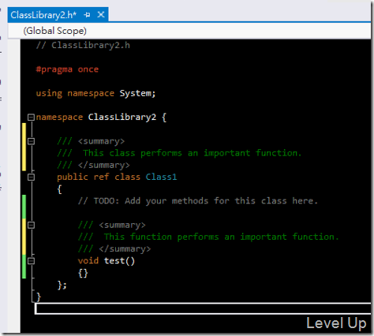Viewport: 374px width, 336px height.
Task: Click the TODO comment line
Action: pyautogui.click(x=198, y=201)
